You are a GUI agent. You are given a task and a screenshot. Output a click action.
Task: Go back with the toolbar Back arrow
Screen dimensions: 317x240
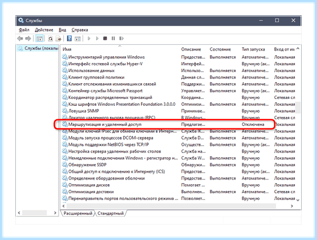coord(20,38)
